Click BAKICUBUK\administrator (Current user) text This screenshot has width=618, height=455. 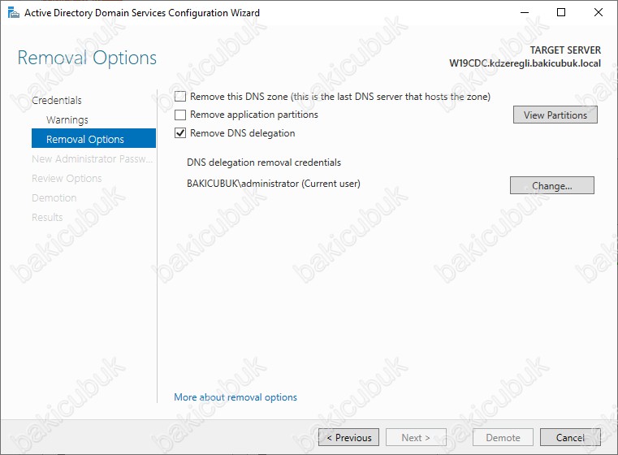274,184
